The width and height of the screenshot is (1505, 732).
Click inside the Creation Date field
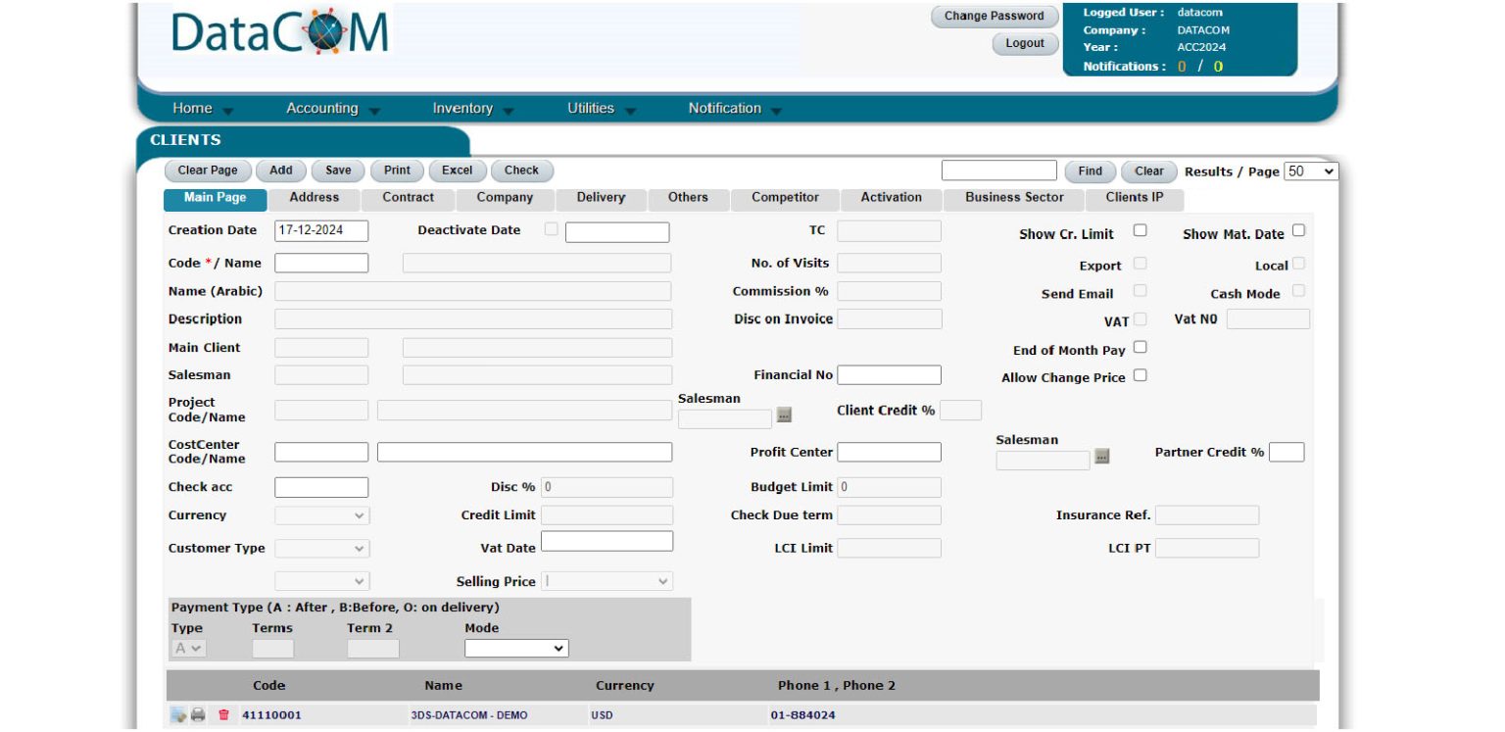click(x=321, y=230)
